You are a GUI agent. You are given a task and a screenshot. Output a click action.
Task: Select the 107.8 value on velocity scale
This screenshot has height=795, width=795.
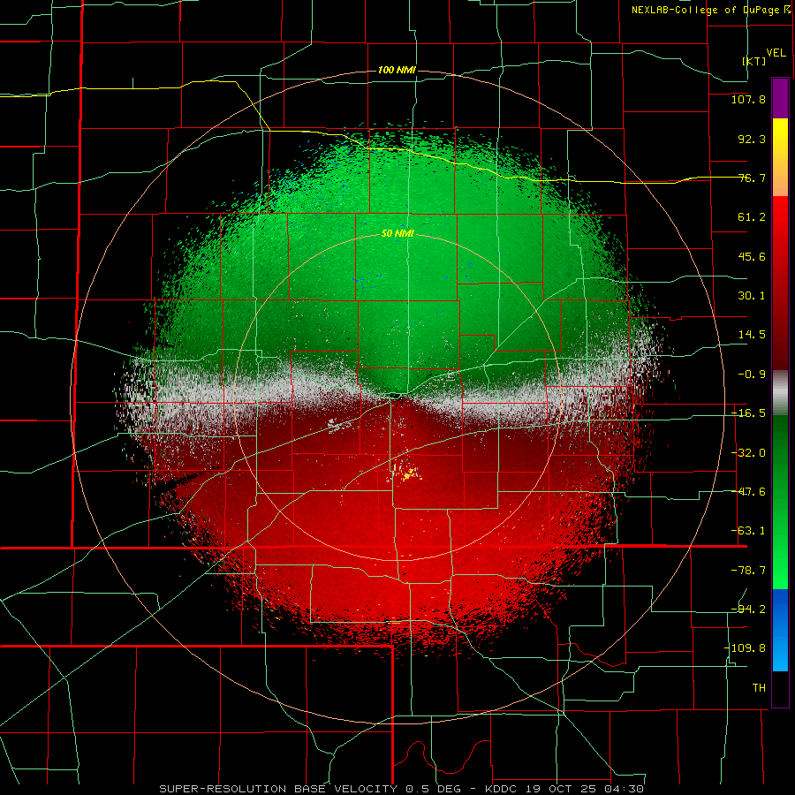(x=748, y=99)
